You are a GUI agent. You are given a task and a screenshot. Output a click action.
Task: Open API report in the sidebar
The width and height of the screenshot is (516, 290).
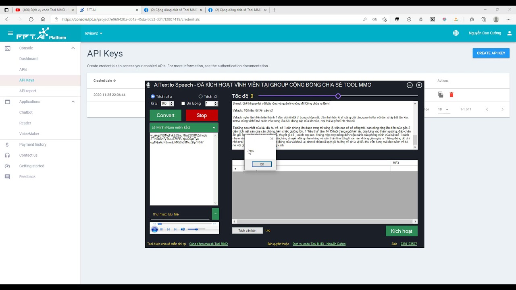(x=28, y=91)
